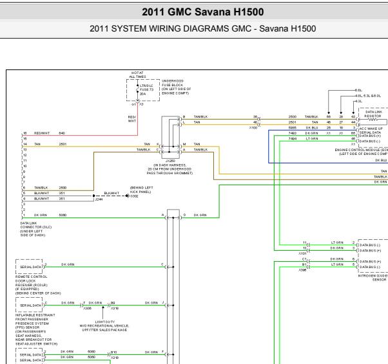Click the '2011 GMC Savana H1500' title
388x364 pixels.
click(x=202, y=12)
